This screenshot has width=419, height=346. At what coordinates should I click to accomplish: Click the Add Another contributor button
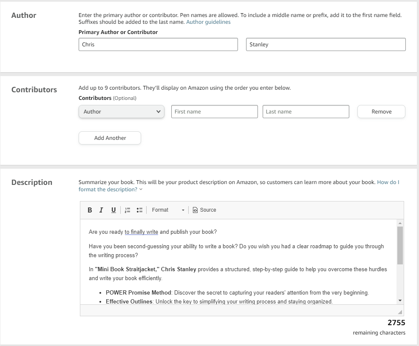click(x=110, y=138)
